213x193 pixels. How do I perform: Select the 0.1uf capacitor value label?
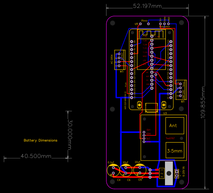point(111,163)
